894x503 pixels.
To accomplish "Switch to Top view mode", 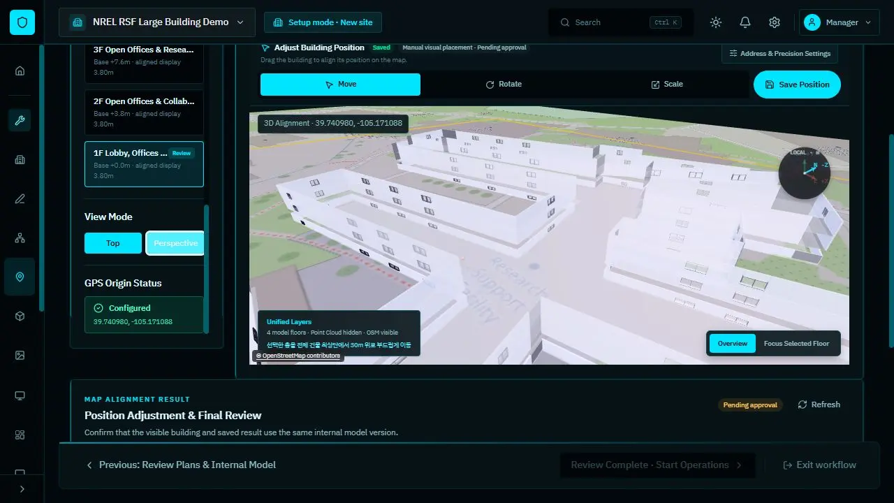I will coord(113,243).
